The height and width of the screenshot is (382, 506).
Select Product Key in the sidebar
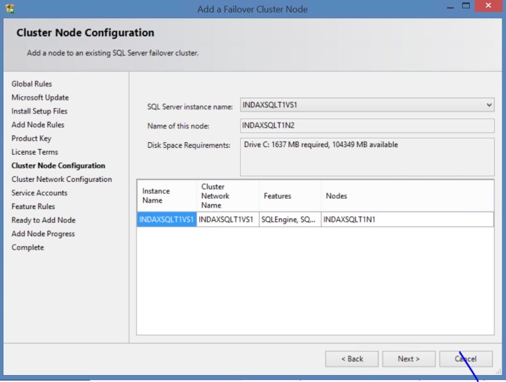pos(31,139)
